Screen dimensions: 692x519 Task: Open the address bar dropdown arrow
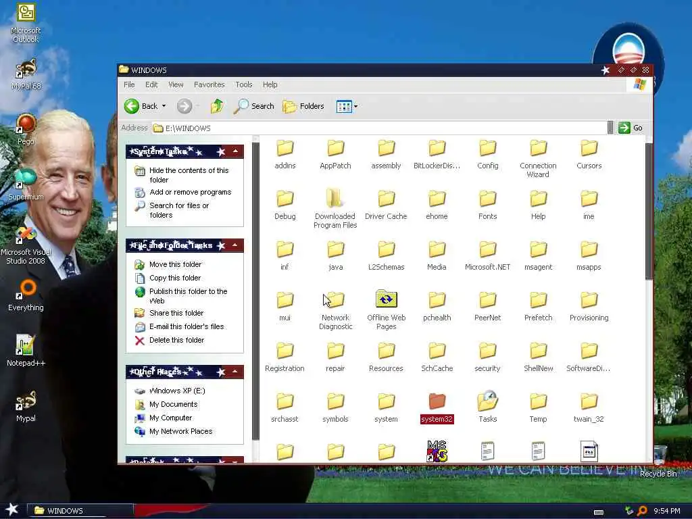tap(610, 128)
